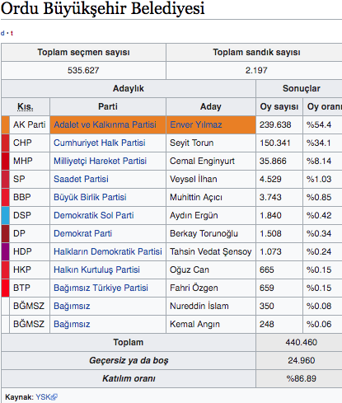The height and width of the screenshot is (403, 342).
Task: Click the invalid votes value 24.960
Action: pos(301,360)
